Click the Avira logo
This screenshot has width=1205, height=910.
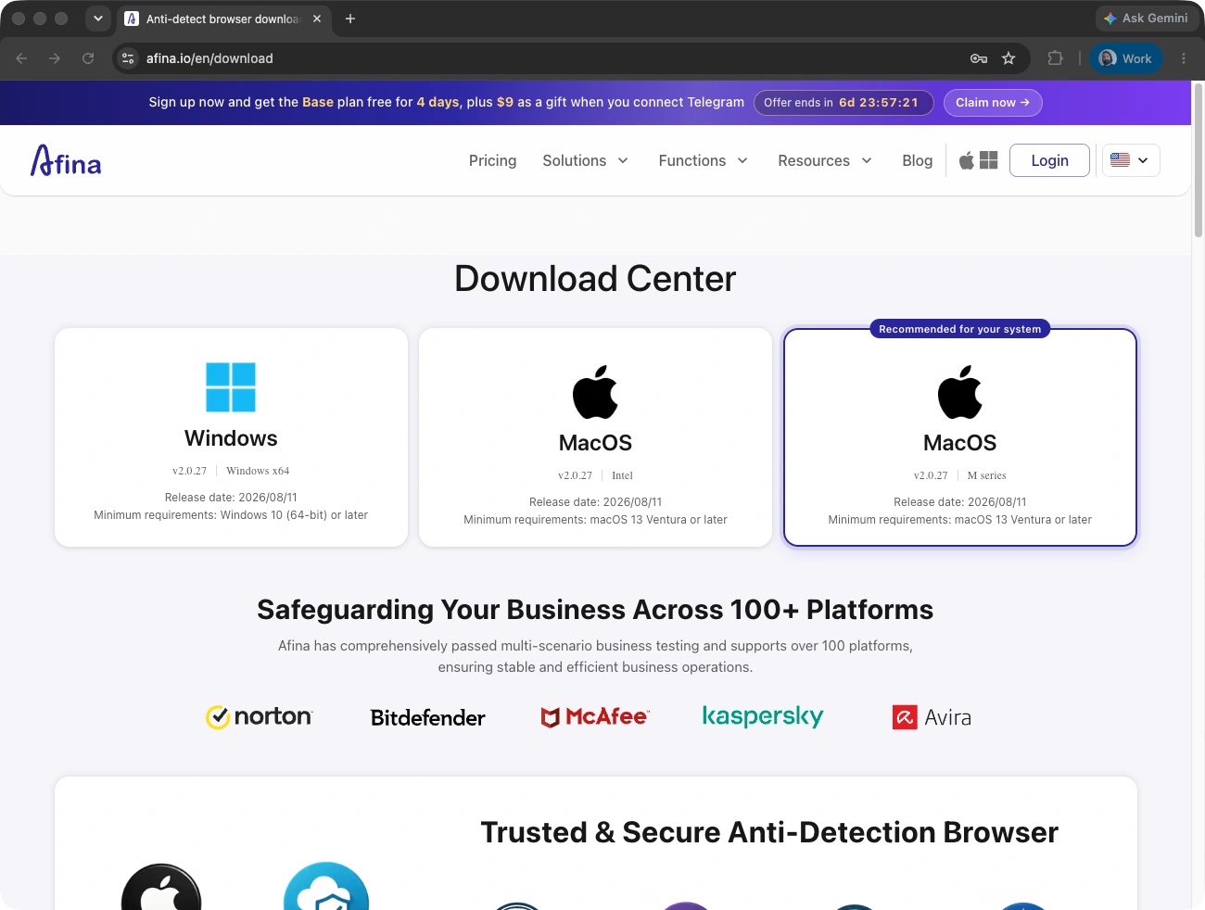[932, 717]
